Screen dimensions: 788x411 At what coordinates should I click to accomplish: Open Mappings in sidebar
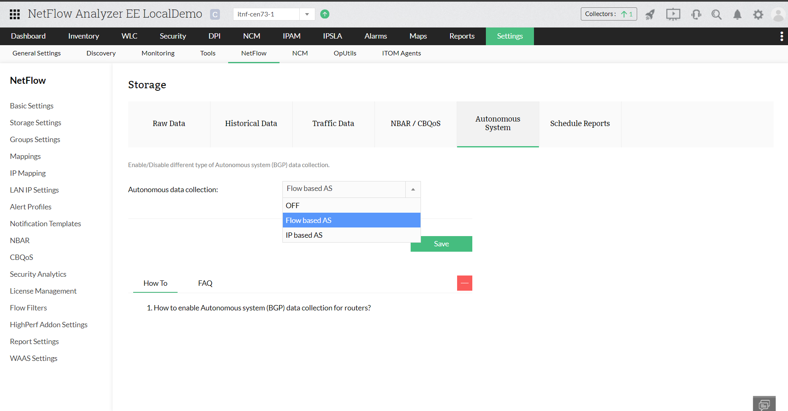[25, 156]
